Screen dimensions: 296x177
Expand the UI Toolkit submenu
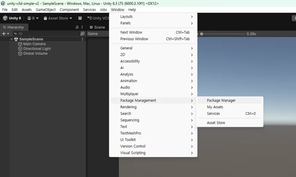[x=153, y=140]
